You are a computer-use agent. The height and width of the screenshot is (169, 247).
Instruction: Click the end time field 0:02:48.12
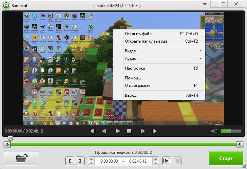[138, 161]
